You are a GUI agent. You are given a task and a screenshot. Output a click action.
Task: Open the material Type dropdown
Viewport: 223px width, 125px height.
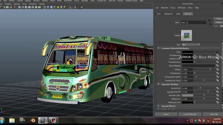(x=191, y=45)
